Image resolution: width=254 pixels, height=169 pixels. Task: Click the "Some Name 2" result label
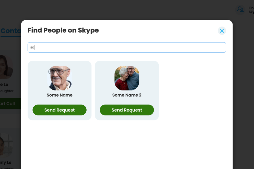click(x=127, y=95)
